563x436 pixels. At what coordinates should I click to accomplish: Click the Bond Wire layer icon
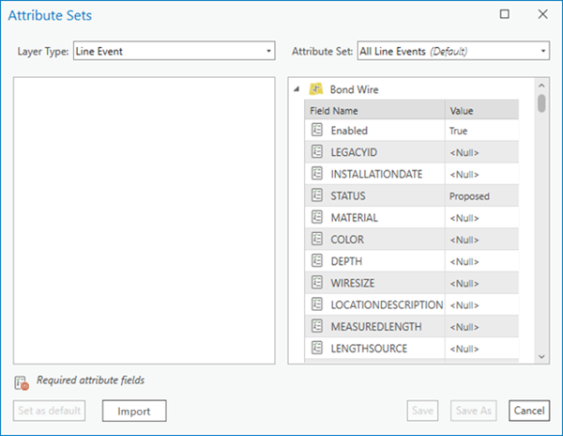316,89
